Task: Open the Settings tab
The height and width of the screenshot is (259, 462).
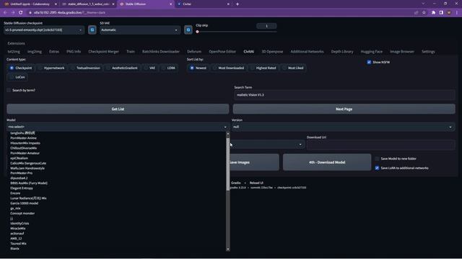Action: tap(428, 51)
